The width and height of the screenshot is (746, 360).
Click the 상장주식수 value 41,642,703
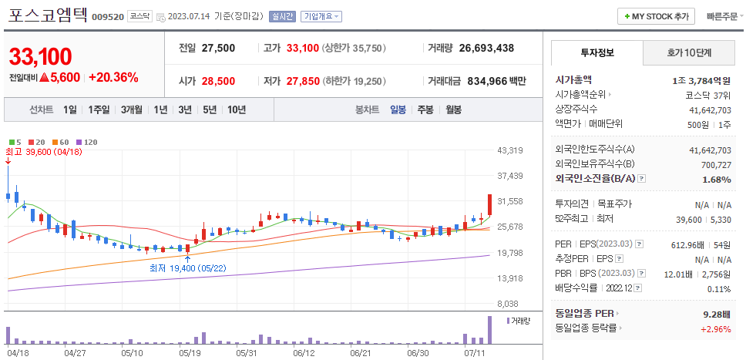(x=711, y=110)
